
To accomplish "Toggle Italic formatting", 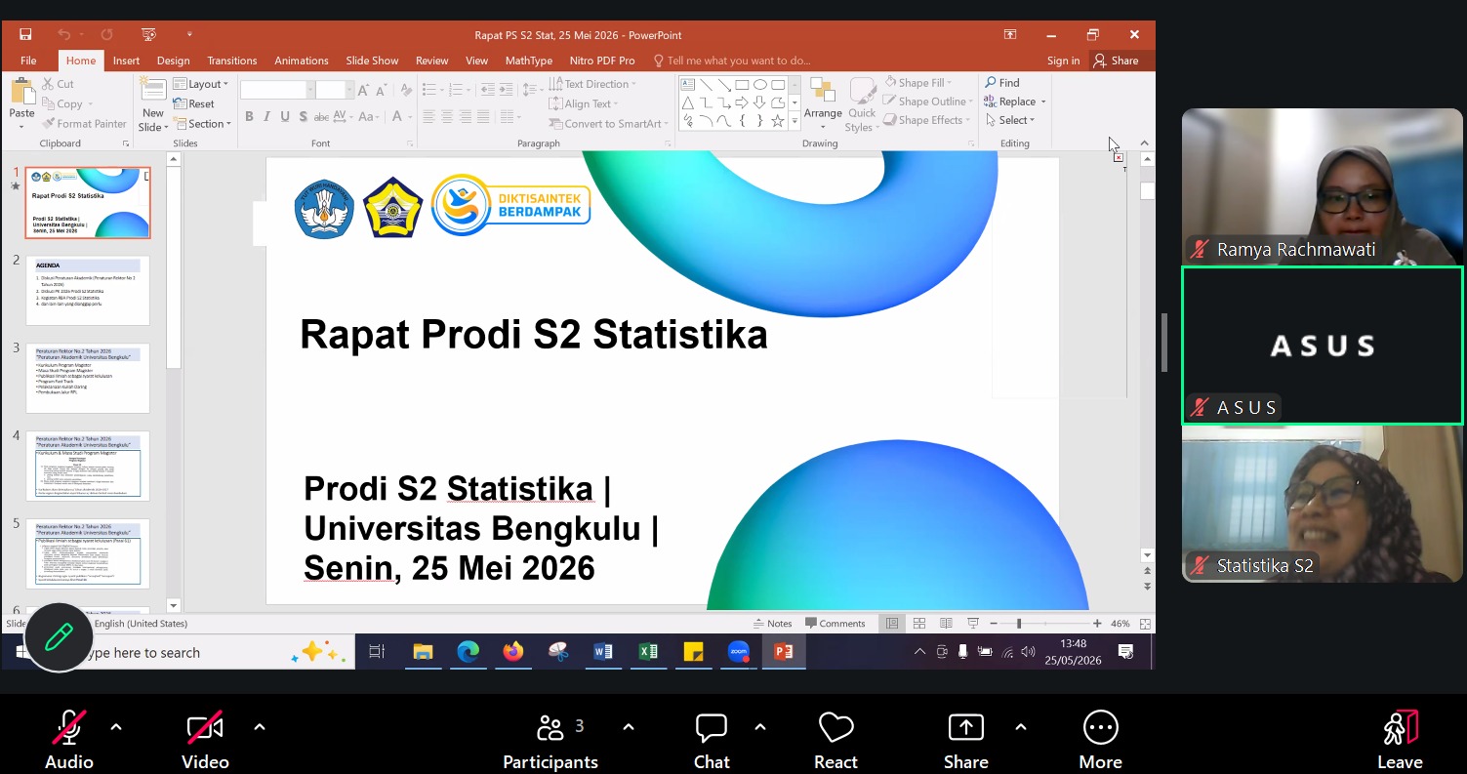I will [x=266, y=116].
